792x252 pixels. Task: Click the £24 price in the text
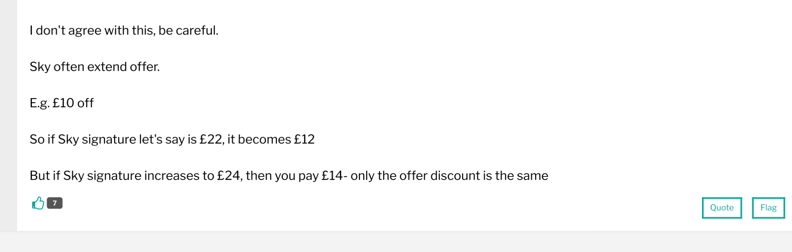coord(229,176)
